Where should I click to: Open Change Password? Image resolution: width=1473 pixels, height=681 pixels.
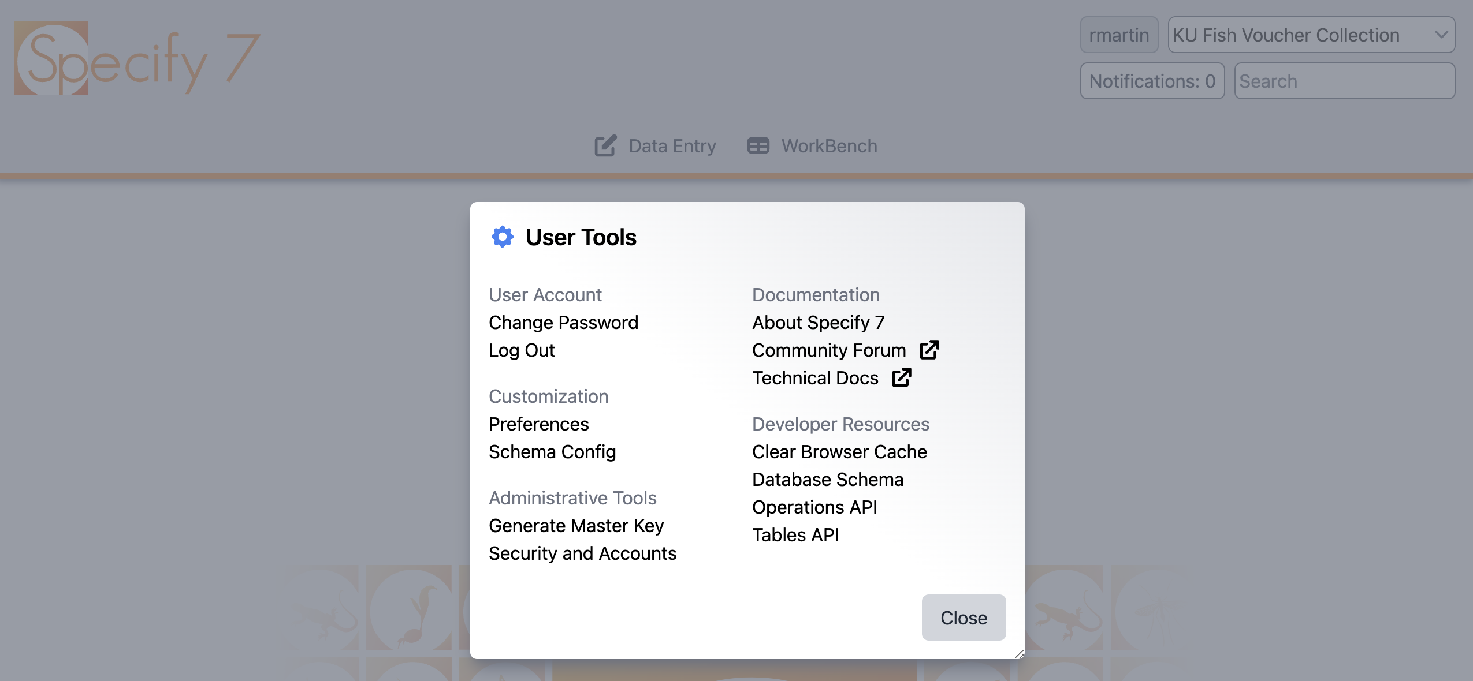(563, 322)
